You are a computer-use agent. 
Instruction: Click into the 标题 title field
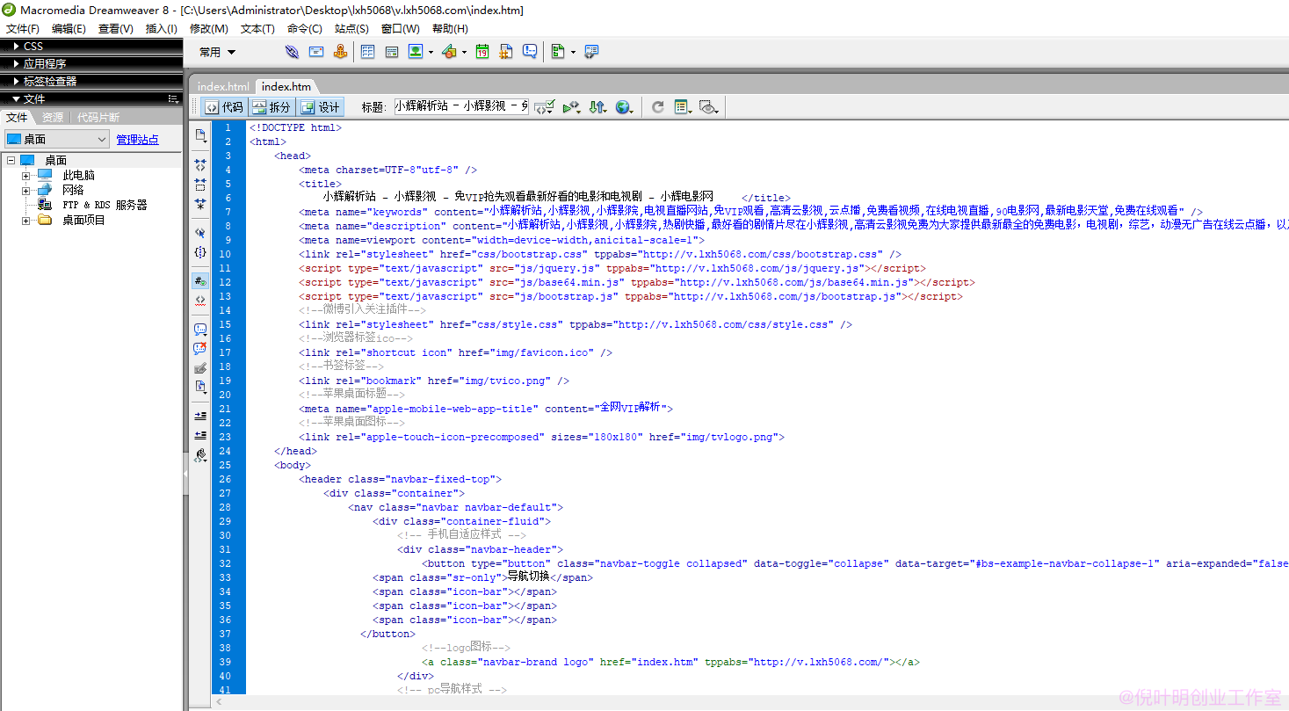pos(461,106)
